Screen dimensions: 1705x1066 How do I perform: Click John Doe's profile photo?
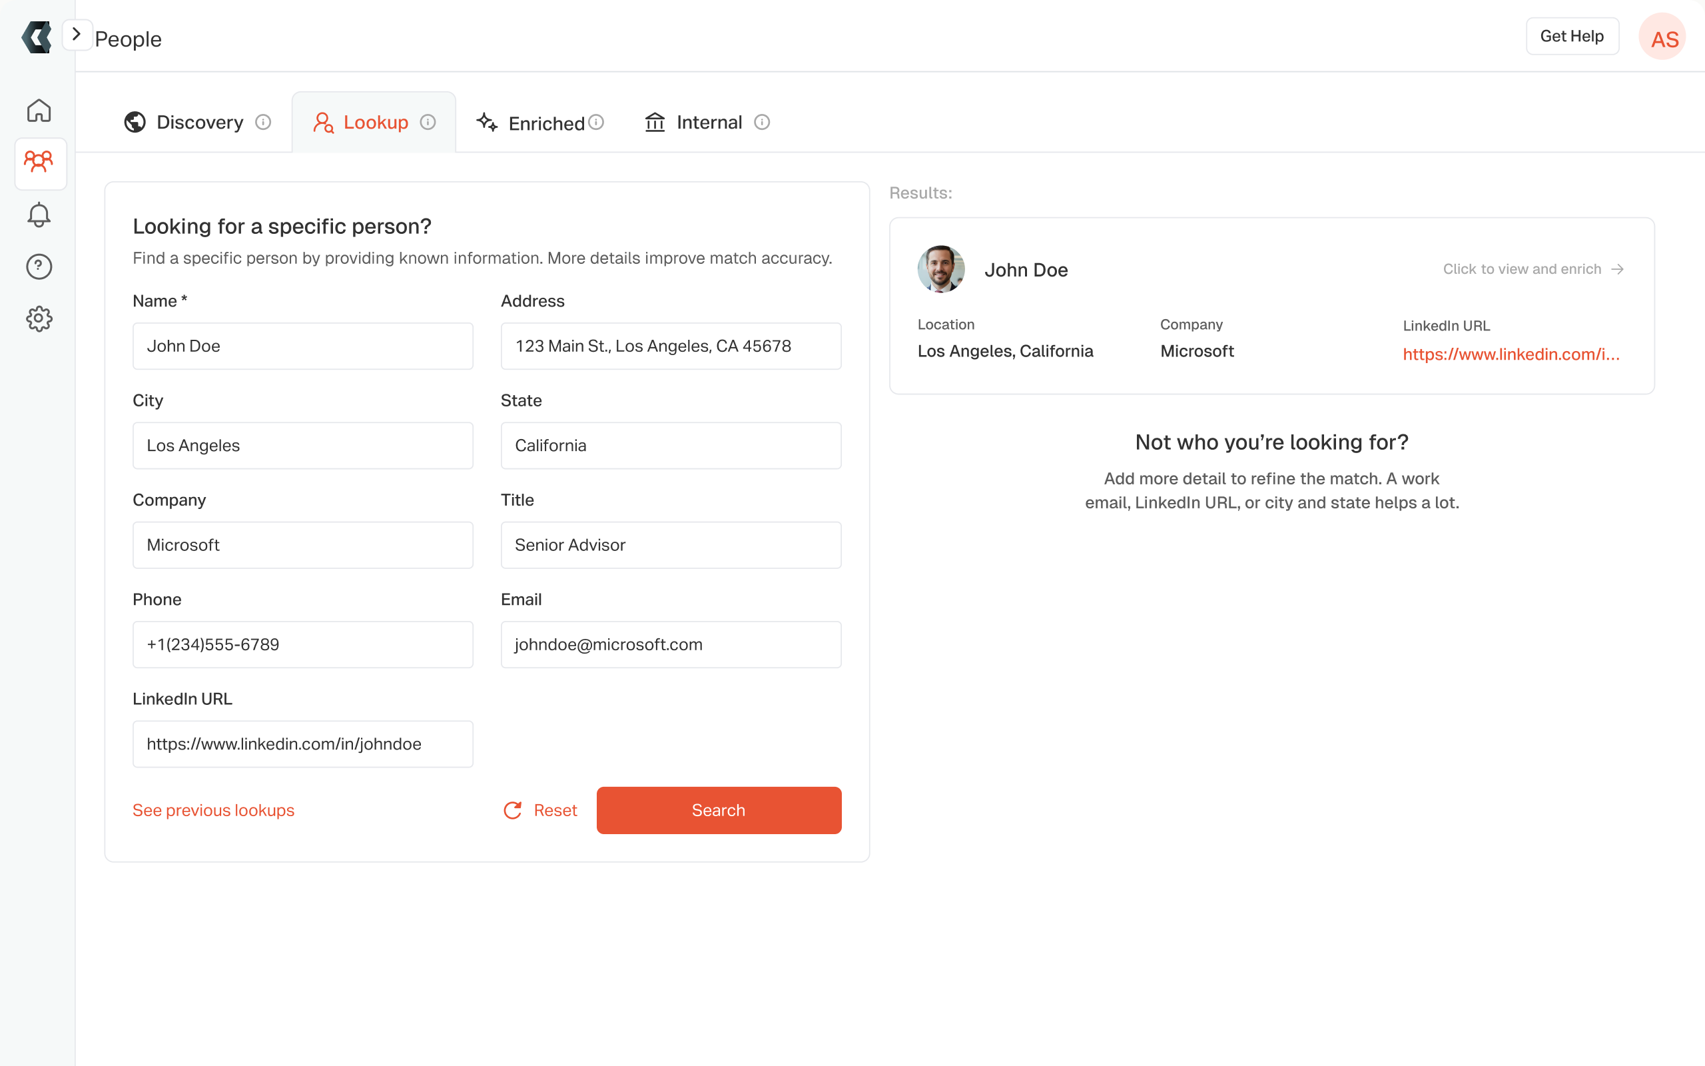(x=941, y=269)
